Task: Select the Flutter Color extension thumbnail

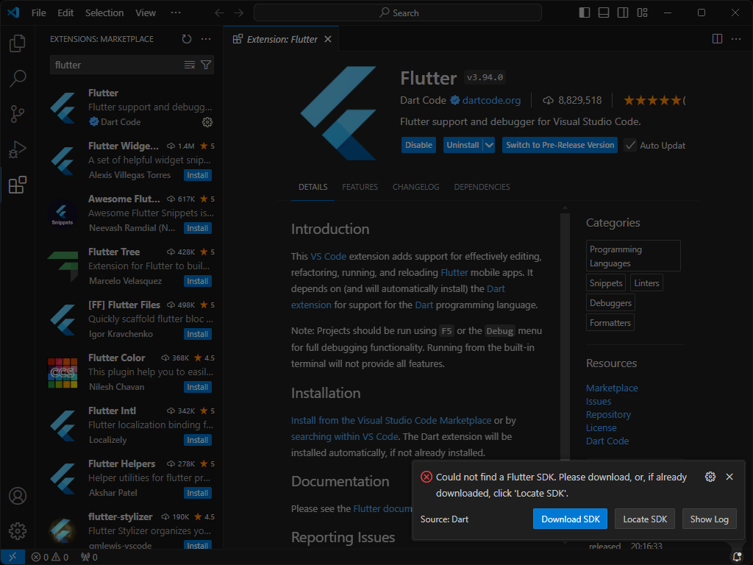Action: point(63,372)
